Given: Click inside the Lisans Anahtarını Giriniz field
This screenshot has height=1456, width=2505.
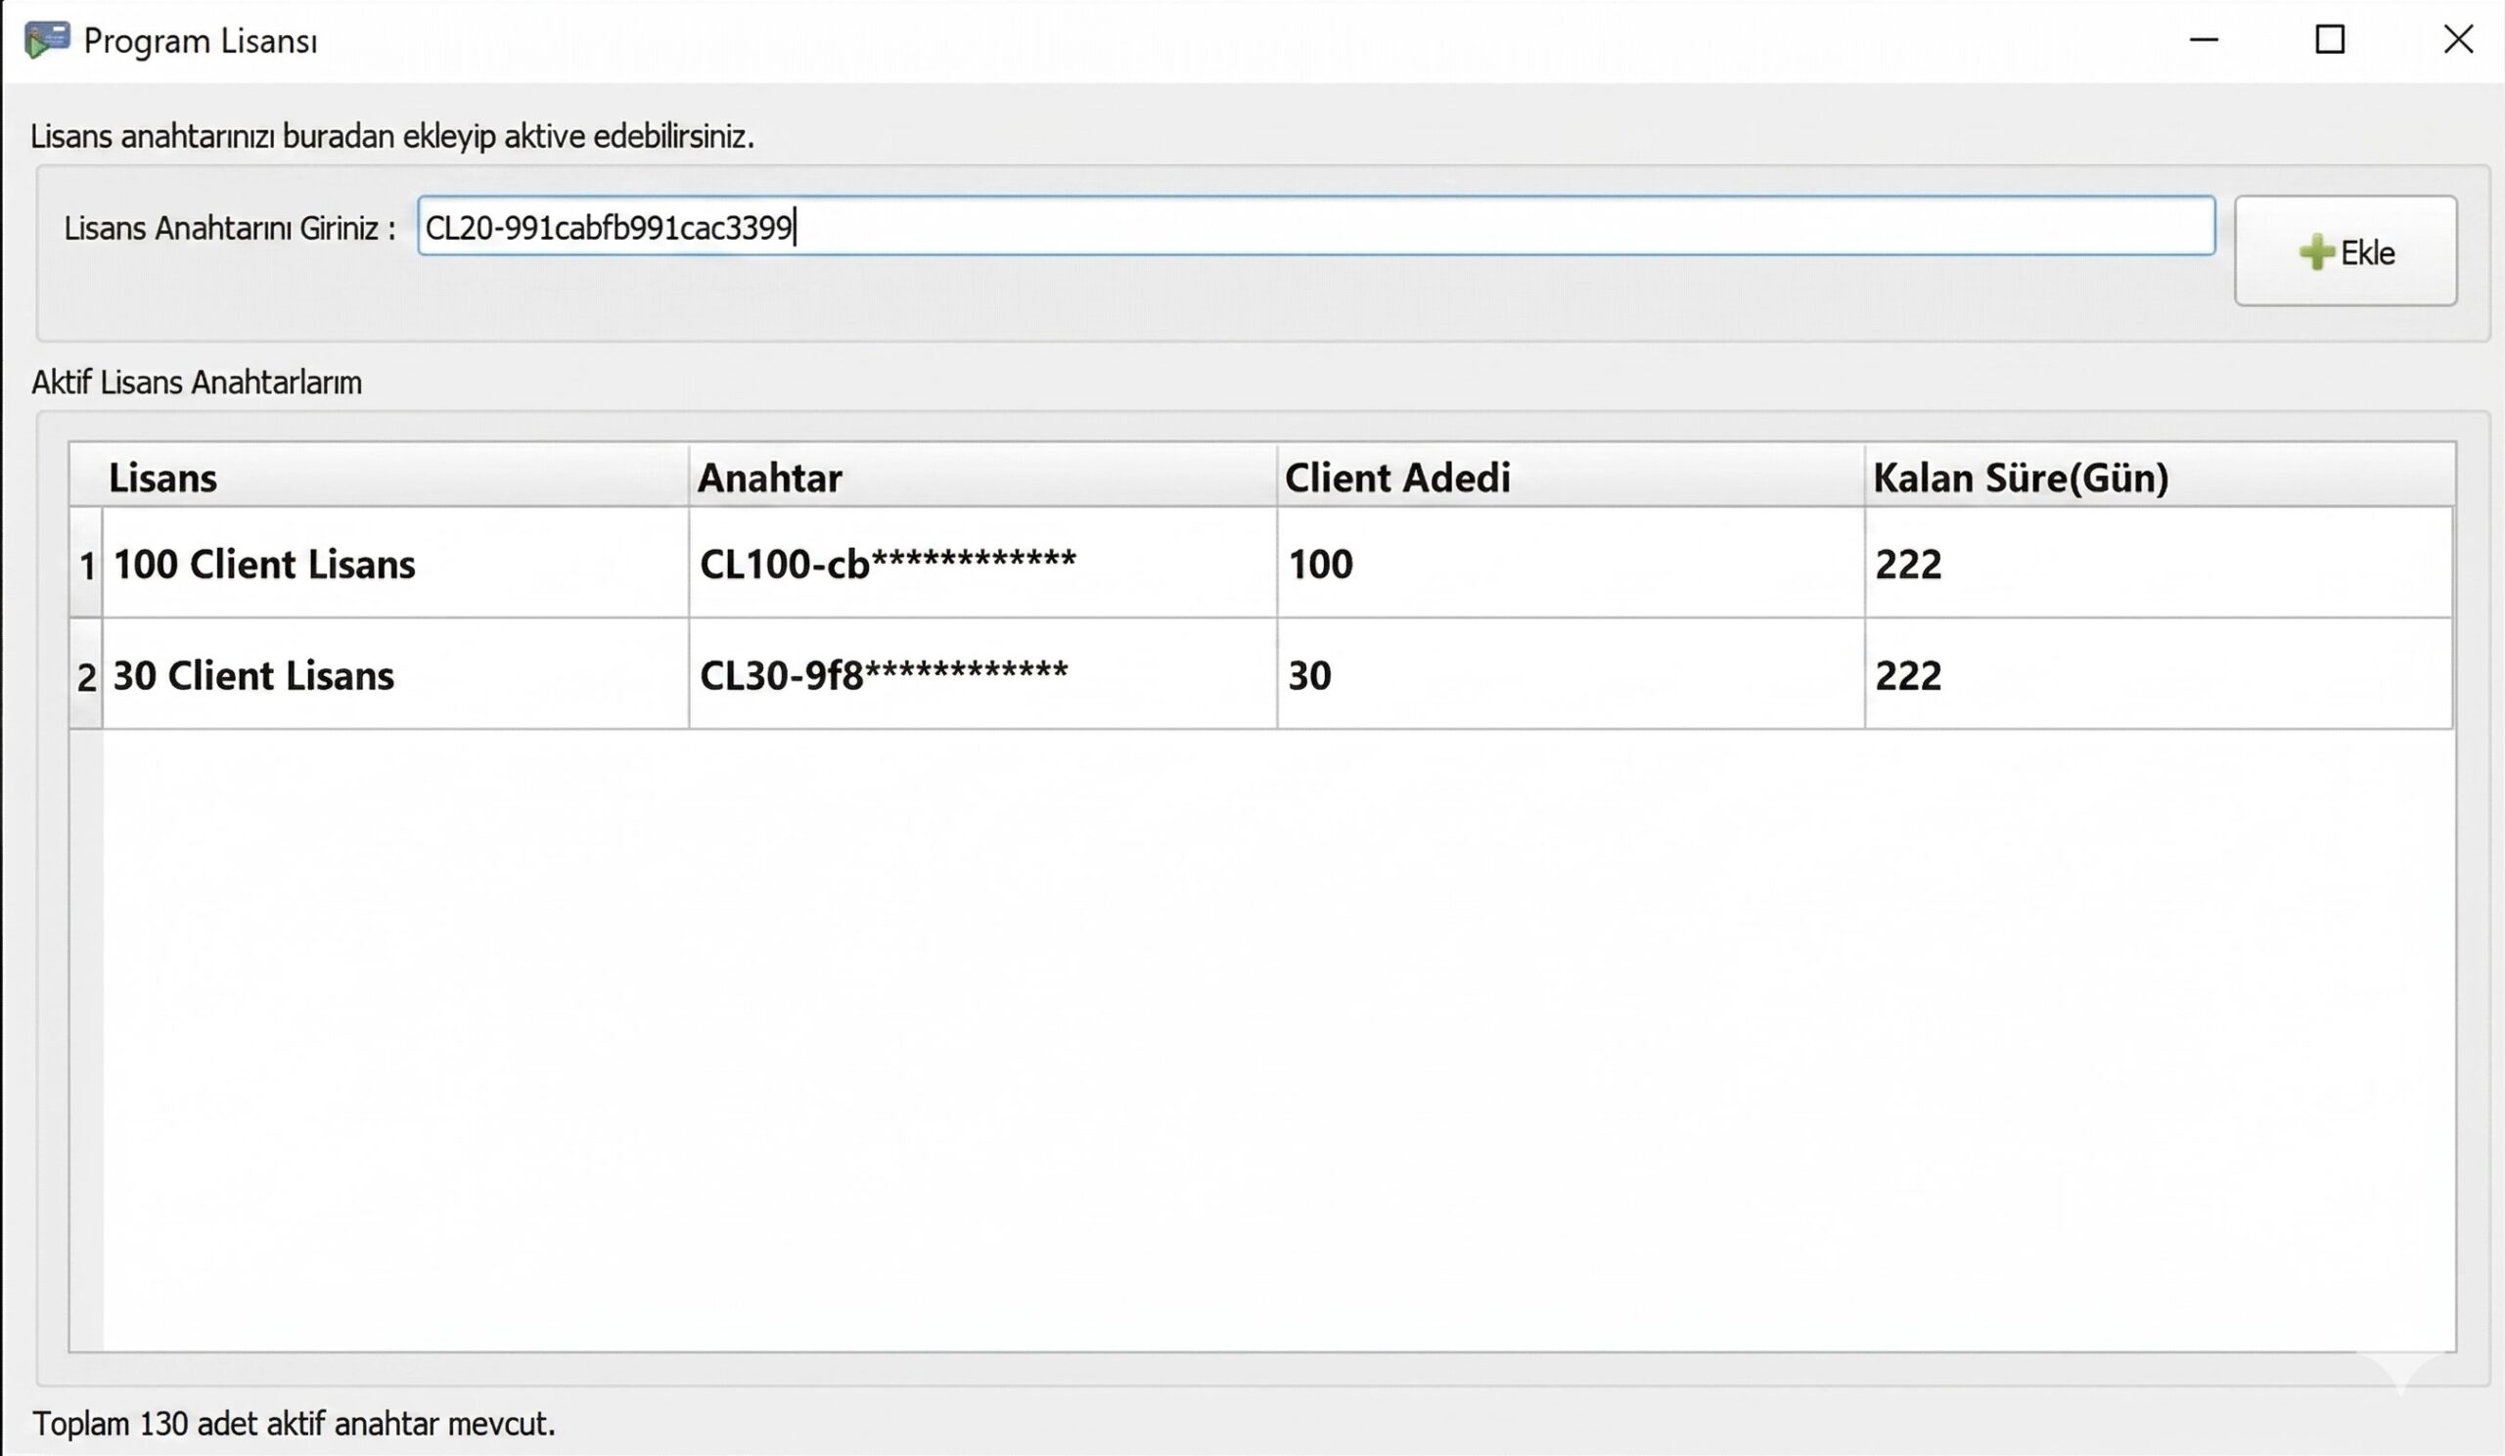Looking at the screenshot, I should click(1193, 227).
